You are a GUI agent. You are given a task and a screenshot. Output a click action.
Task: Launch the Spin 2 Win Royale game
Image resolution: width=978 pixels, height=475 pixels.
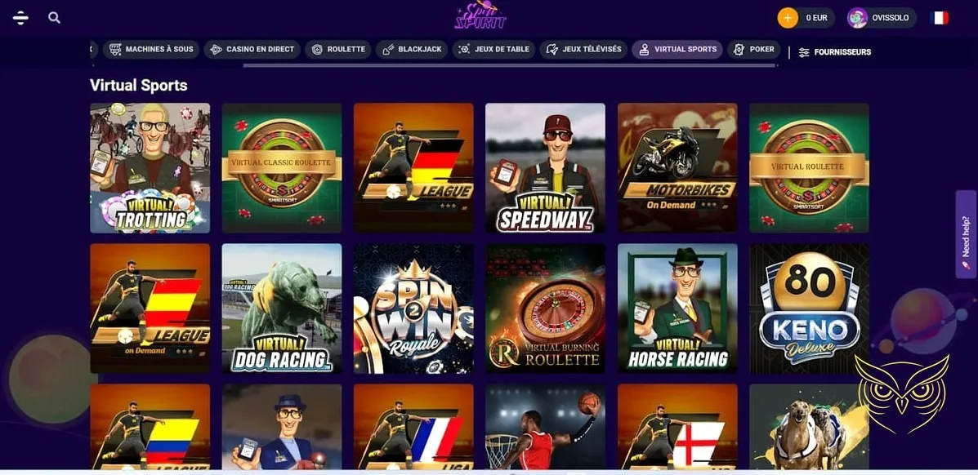[x=413, y=308]
